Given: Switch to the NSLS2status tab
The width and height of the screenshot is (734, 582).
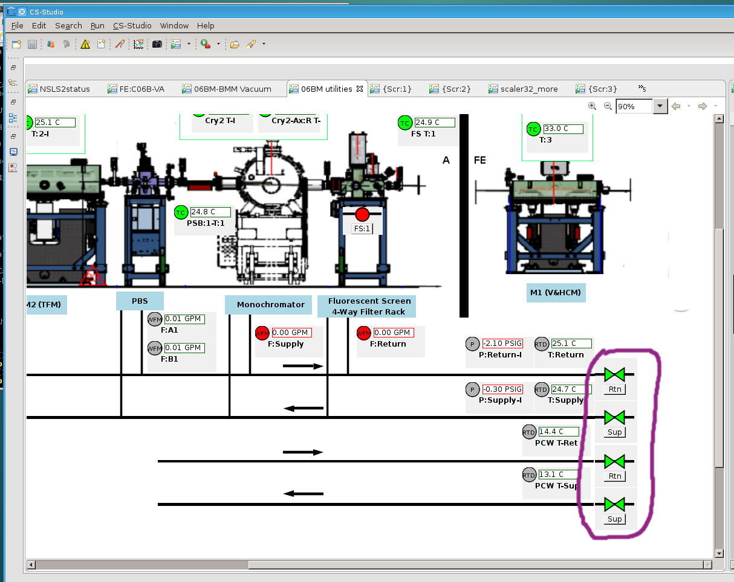Looking at the screenshot, I should tap(59, 89).
